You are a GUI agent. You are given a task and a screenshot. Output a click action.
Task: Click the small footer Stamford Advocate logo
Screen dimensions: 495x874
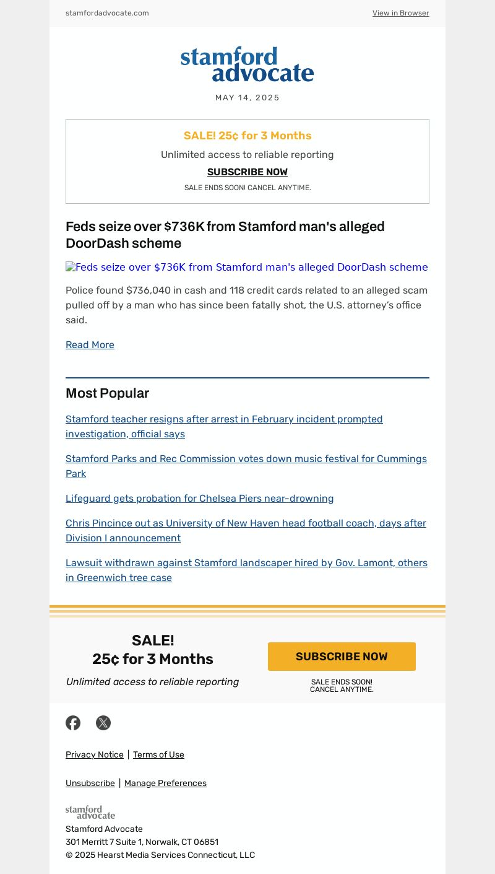click(90, 812)
